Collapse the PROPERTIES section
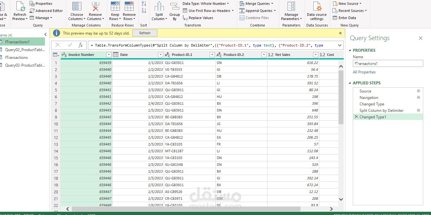This screenshot has height=215, width=431. 350,50
